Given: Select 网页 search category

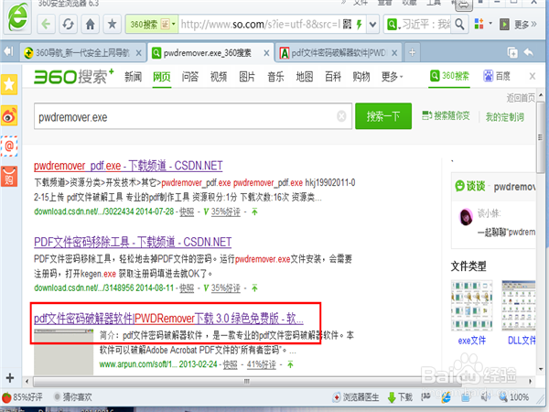Looking at the screenshot, I should coord(162,76).
